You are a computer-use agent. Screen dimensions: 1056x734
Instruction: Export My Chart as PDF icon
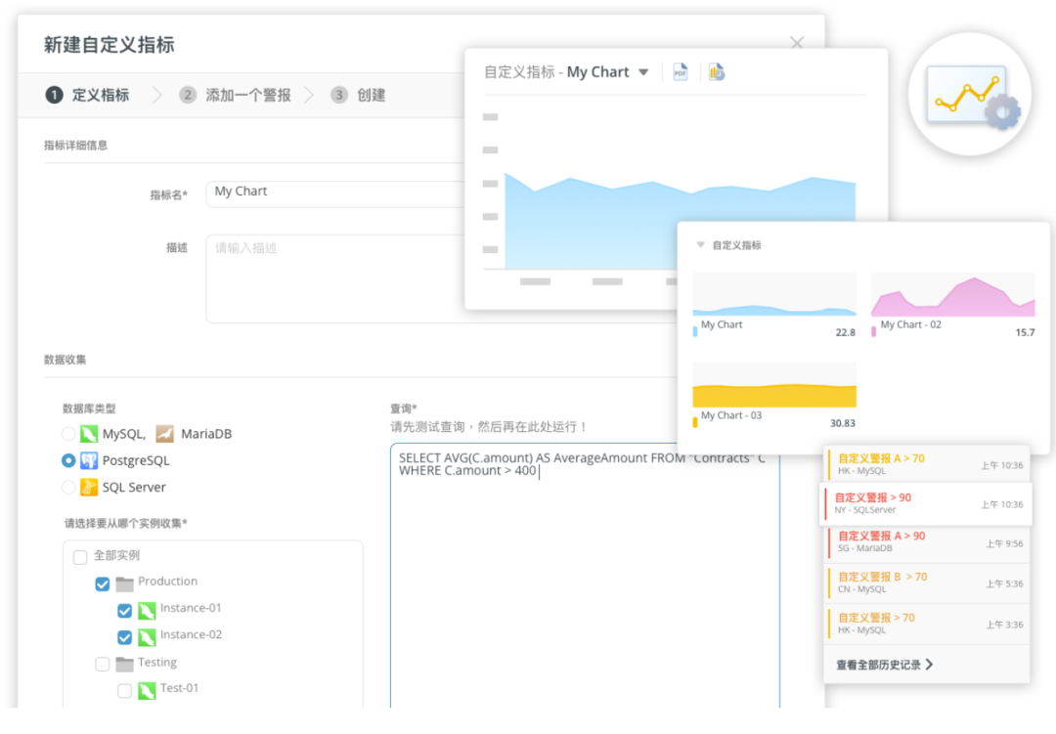click(681, 72)
